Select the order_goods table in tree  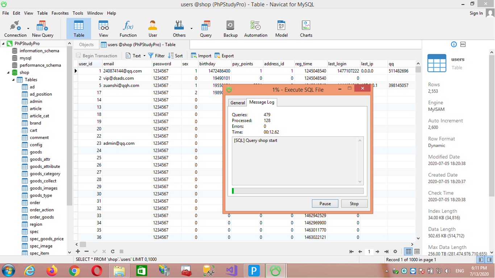click(42, 217)
